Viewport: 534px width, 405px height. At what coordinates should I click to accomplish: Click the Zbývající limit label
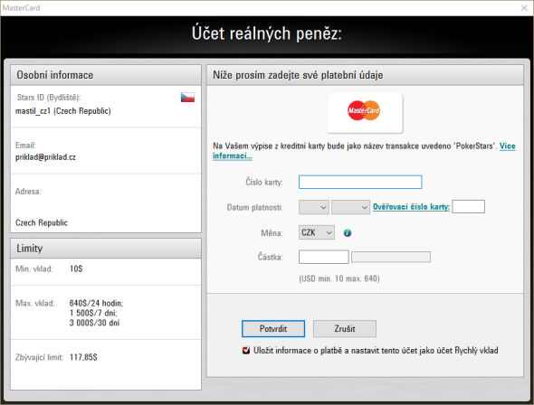click(x=39, y=357)
